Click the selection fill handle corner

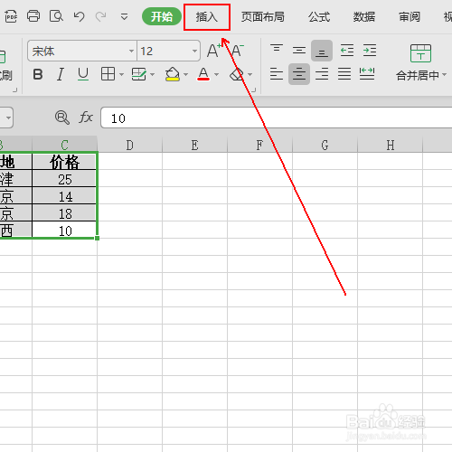tap(97, 239)
